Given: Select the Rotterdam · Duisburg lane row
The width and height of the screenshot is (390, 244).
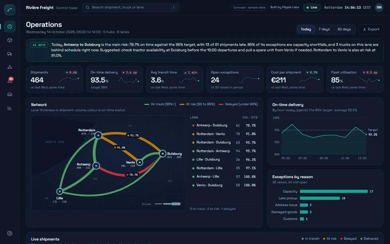Looking at the screenshot, I should point(224,142).
